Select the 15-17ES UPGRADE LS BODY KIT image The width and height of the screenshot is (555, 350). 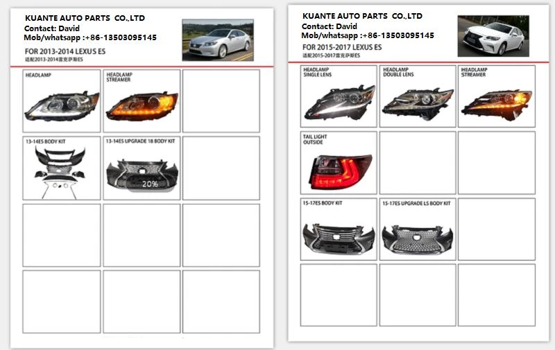click(418, 240)
